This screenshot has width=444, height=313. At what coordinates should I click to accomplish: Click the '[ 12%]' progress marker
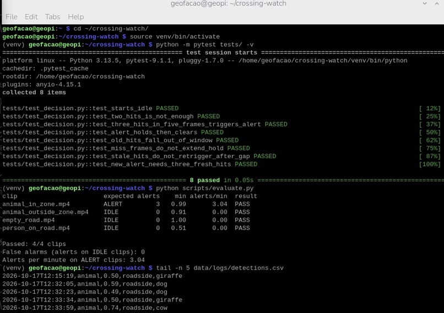[x=430, y=108]
